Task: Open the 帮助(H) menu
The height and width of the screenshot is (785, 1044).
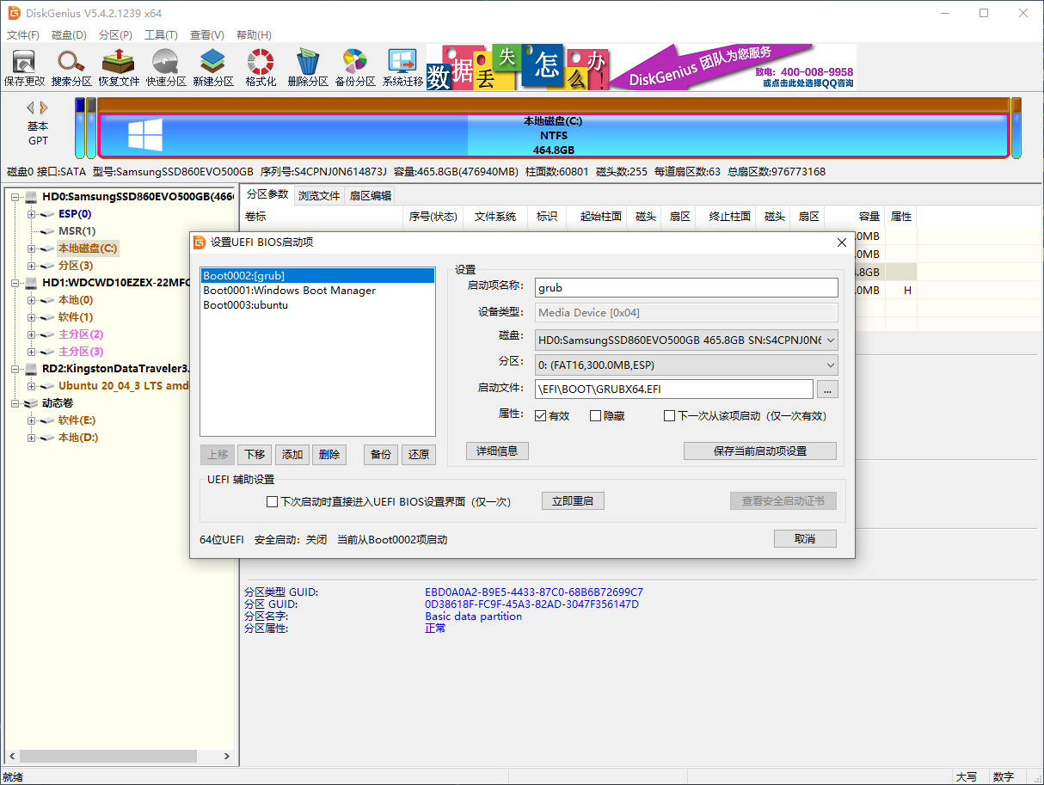Action: pos(253,35)
